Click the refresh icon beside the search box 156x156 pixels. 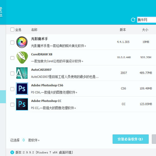(133, 20)
